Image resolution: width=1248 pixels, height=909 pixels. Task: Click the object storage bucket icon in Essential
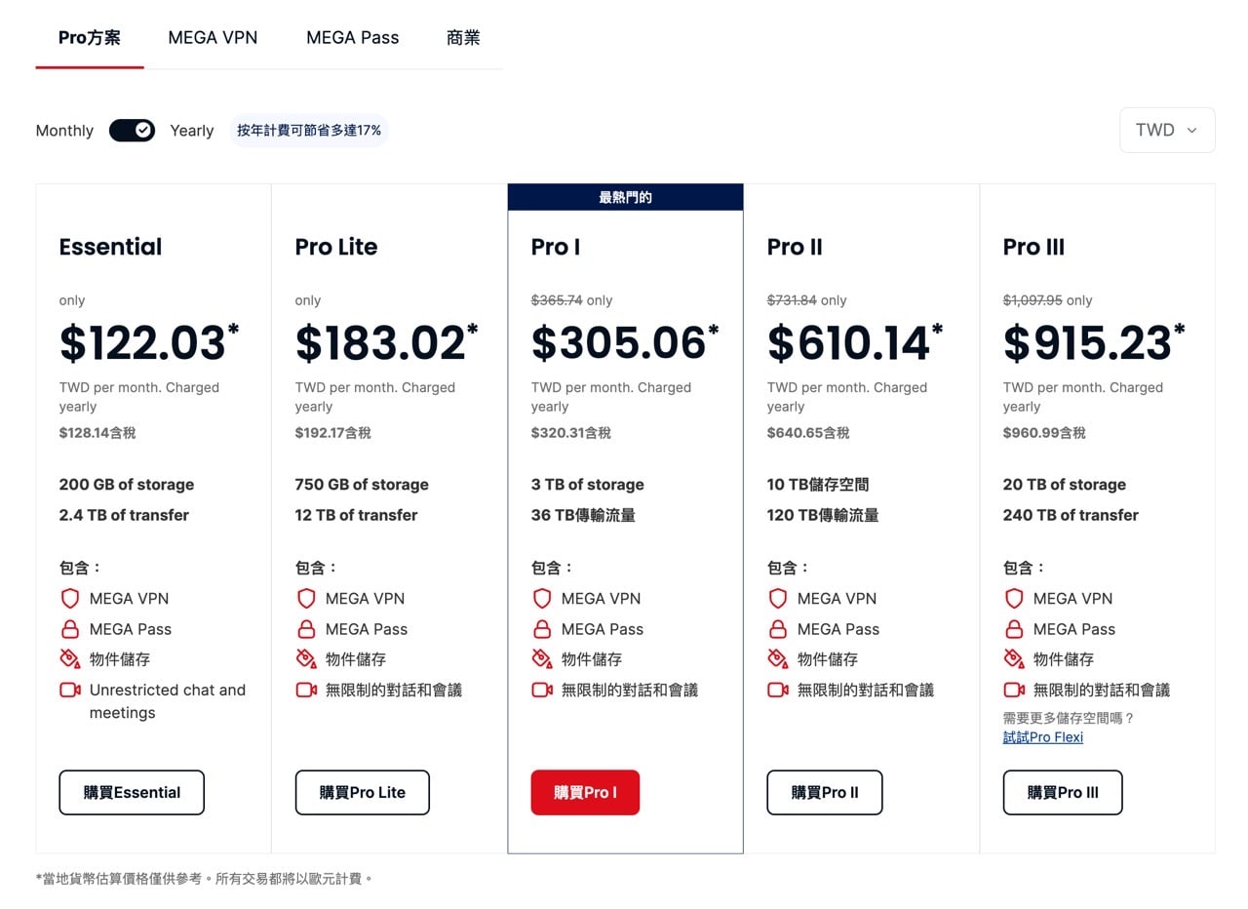[69, 659]
